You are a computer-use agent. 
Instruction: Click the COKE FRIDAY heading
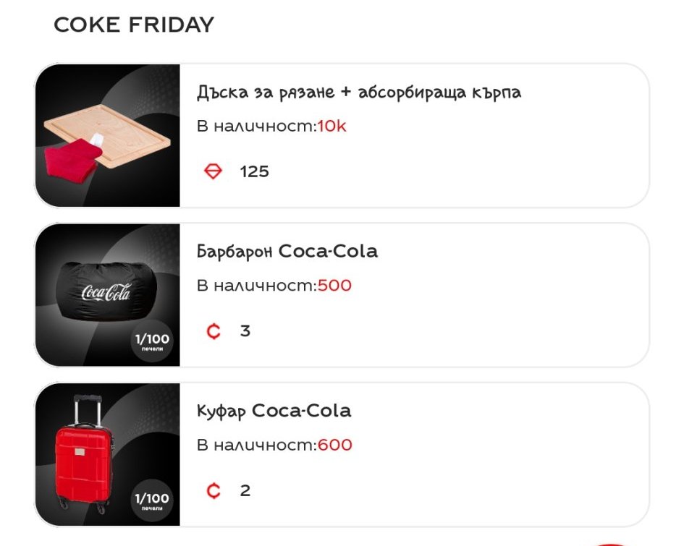point(134,25)
